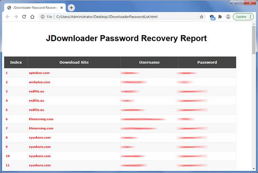Viewport: 258px width, 173px height.
Task: Close the JDownloader Password Recovery tab
Action: coord(61,7)
